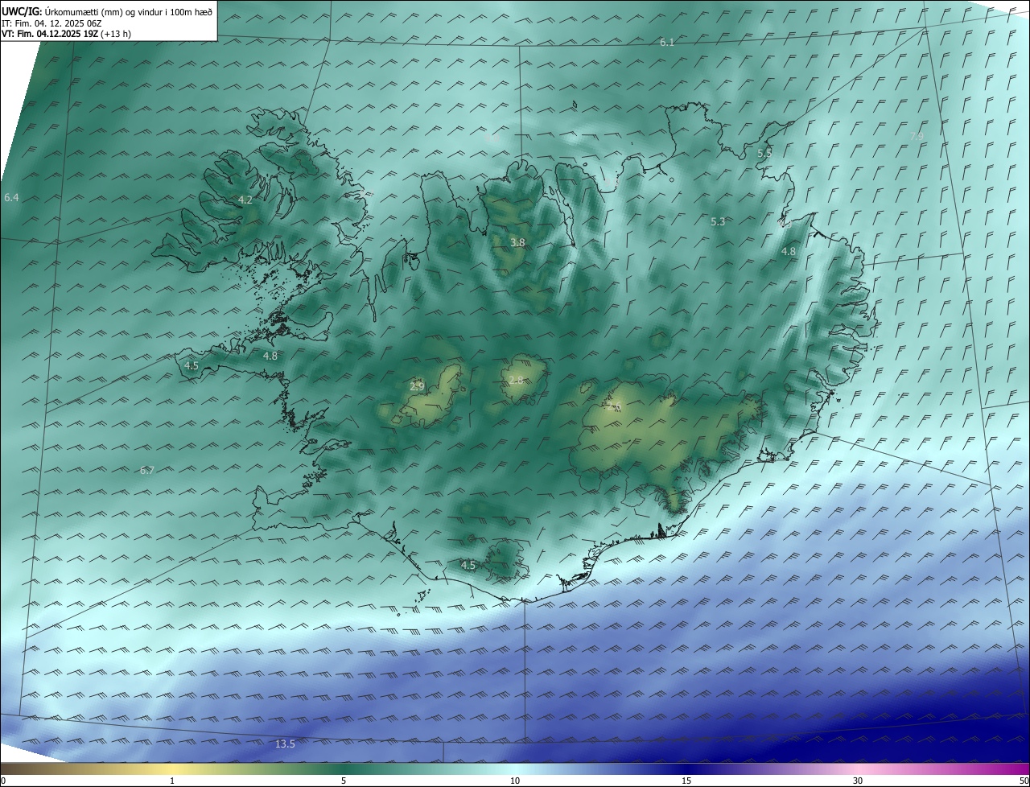Click the 30 tick on the color scale
Screen dimensions: 1030x787
point(858,781)
